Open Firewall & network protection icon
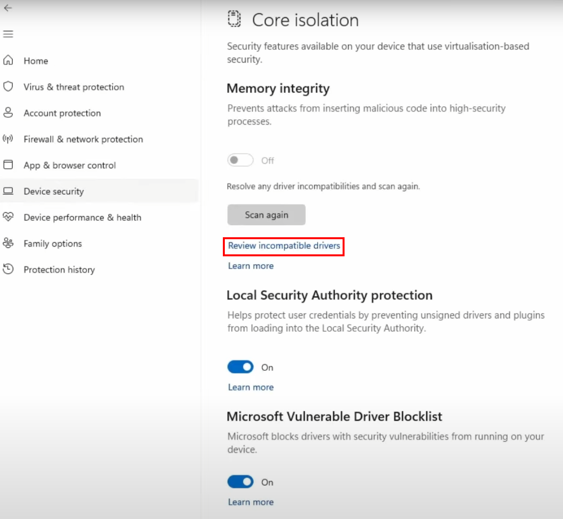 click(8, 139)
